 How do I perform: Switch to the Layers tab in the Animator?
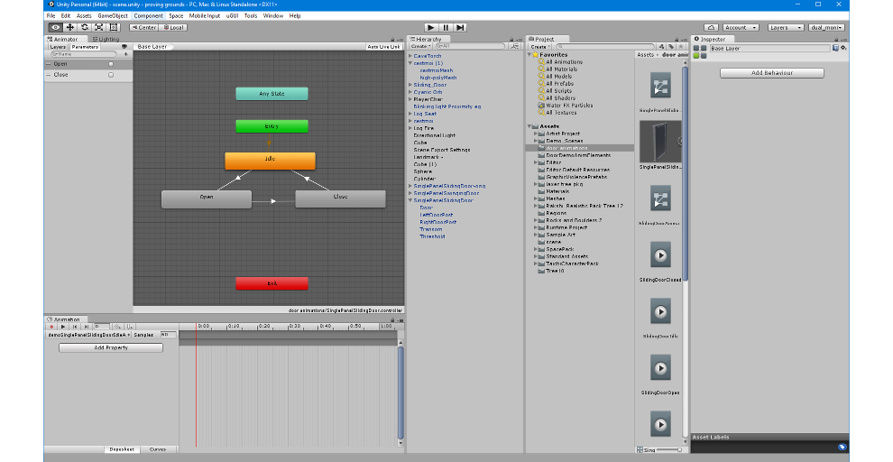click(x=58, y=47)
